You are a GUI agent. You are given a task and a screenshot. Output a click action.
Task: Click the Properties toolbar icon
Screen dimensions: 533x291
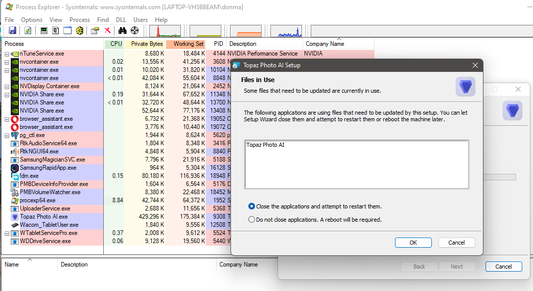[x=95, y=31]
